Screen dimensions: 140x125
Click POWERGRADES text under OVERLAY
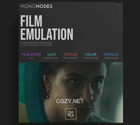(x=111, y=58)
